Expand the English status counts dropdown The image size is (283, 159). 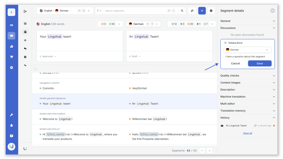tap(110, 24)
